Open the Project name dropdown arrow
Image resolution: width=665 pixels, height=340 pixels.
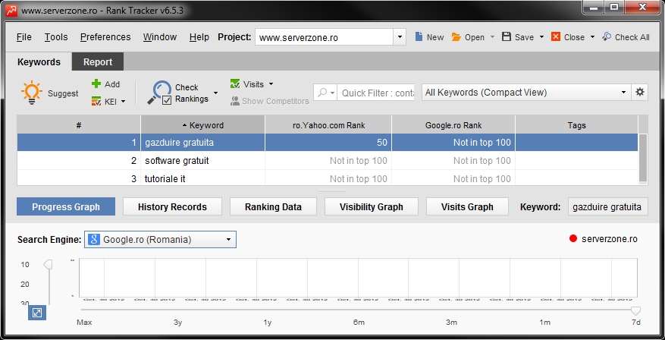[x=400, y=37]
